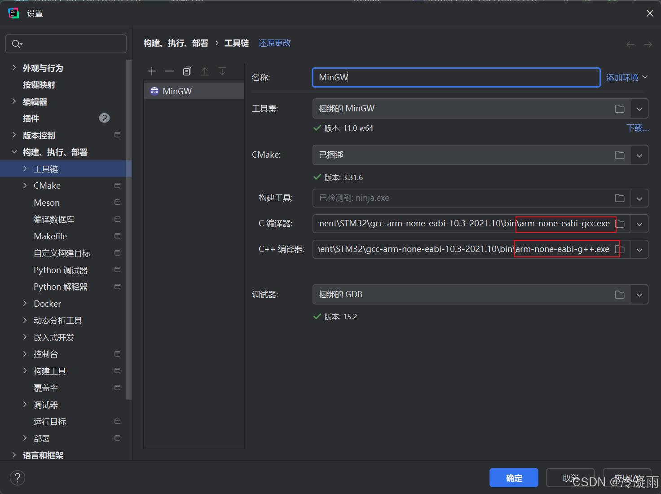
Task: Click the 应用 apply button
Action: 627,477
